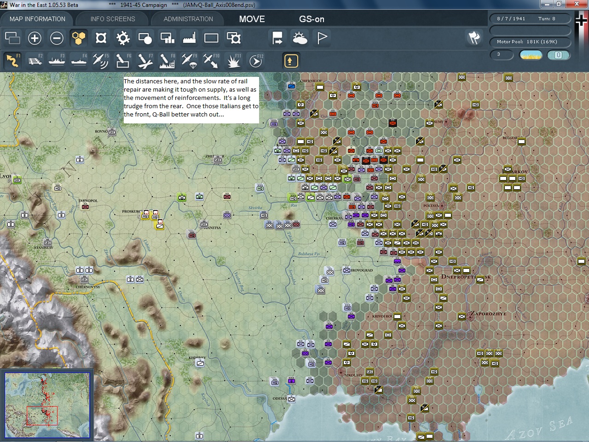This screenshot has width=589, height=442.
Task: Select the Soviet unit at Belgorod
Action: coord(521,141)
